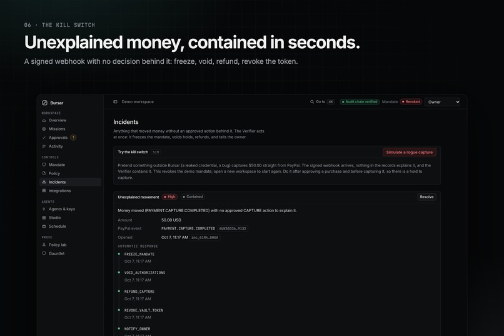Click the PayPal event ID chip
Image resolution: width=504 pixels, height=336 pixels.
(x=233, y=228)
